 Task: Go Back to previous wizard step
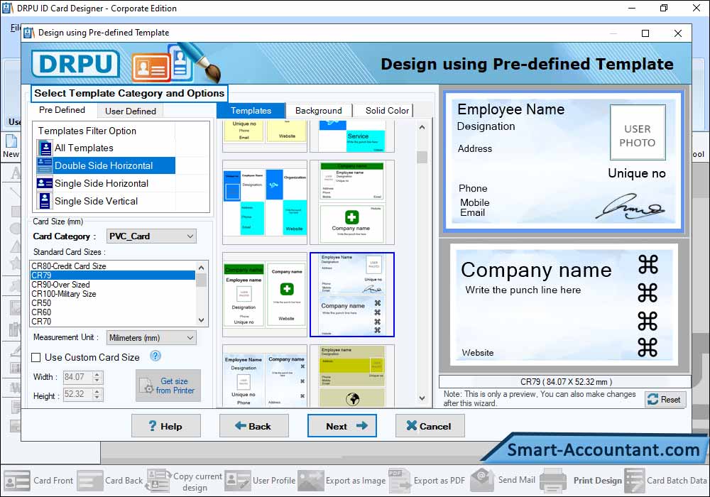pos(253,426)
